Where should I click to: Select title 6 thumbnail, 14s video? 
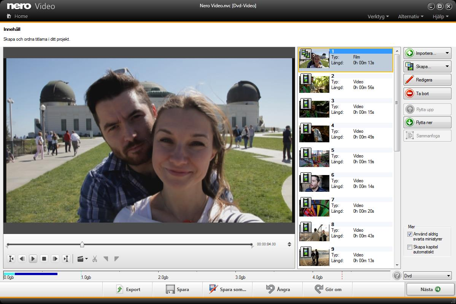pos(314,182)
